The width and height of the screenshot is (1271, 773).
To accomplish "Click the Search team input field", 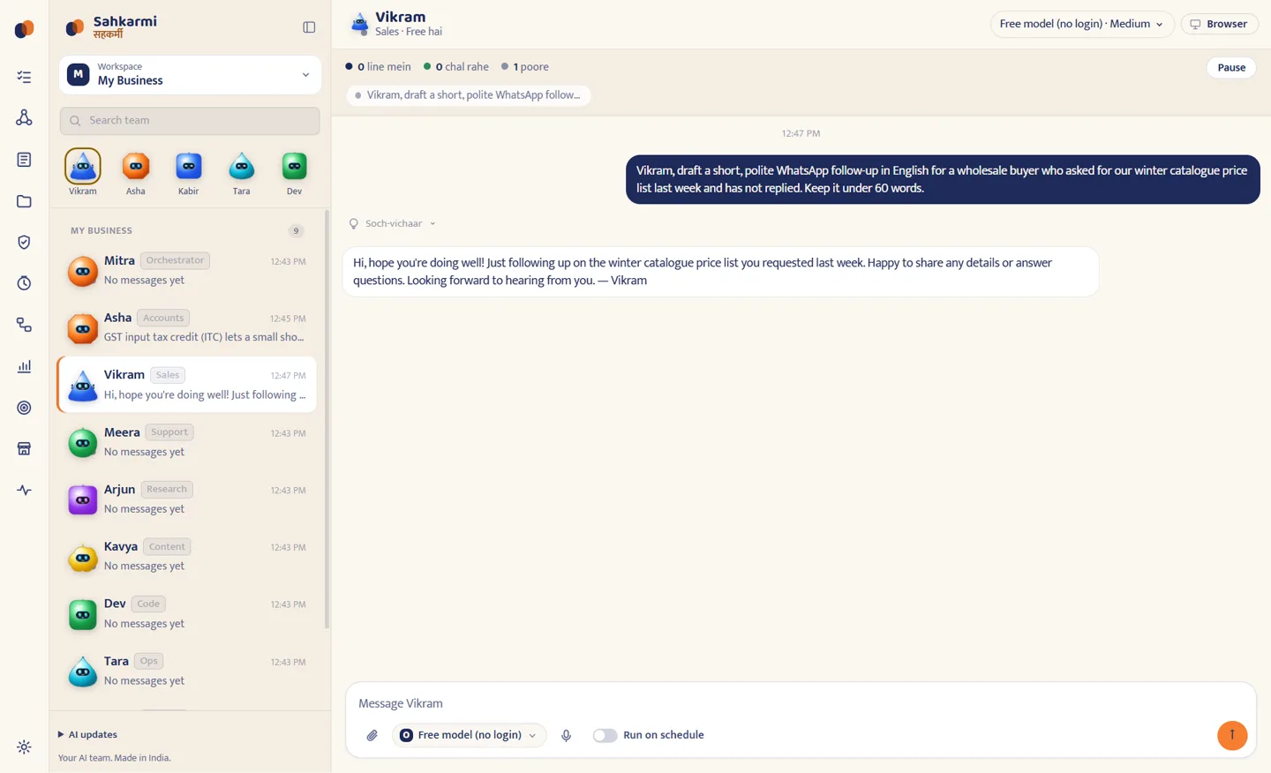I will pyautogui.click(x=190, y=121).
